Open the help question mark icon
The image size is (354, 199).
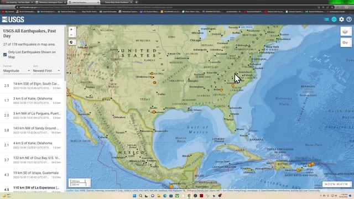[x=349, y=19]
